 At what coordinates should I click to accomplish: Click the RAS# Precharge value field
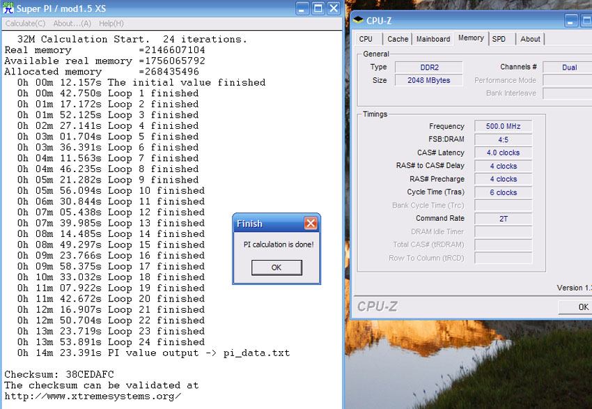[x=504, y=179]
